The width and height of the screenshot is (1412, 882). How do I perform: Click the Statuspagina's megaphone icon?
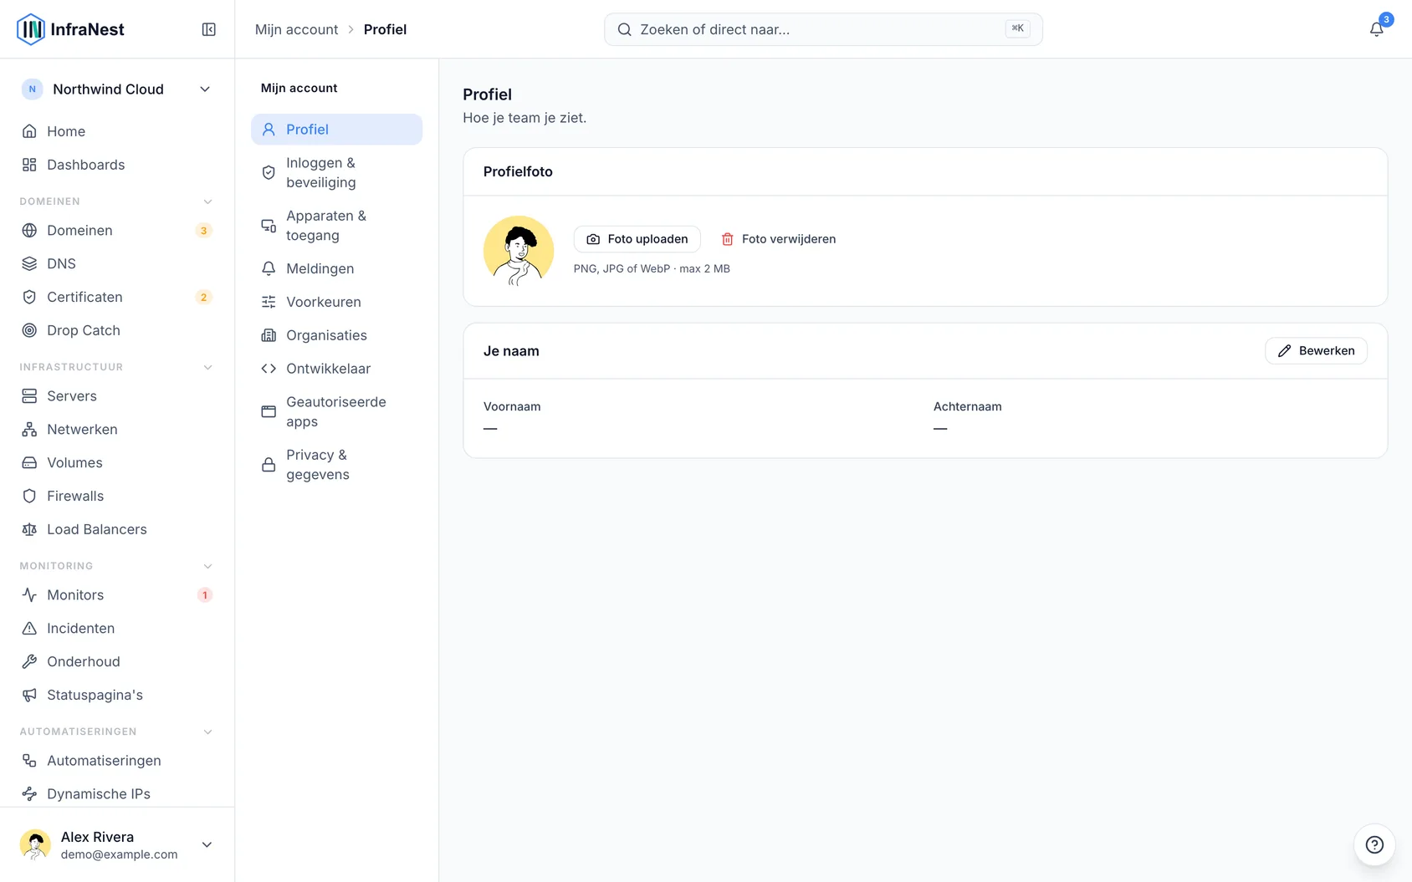point(29,695)
